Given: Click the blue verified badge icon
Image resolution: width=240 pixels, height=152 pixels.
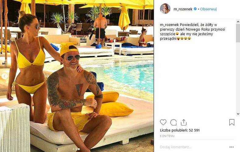Looking at the screenshot, I should (x=195, y=9).
